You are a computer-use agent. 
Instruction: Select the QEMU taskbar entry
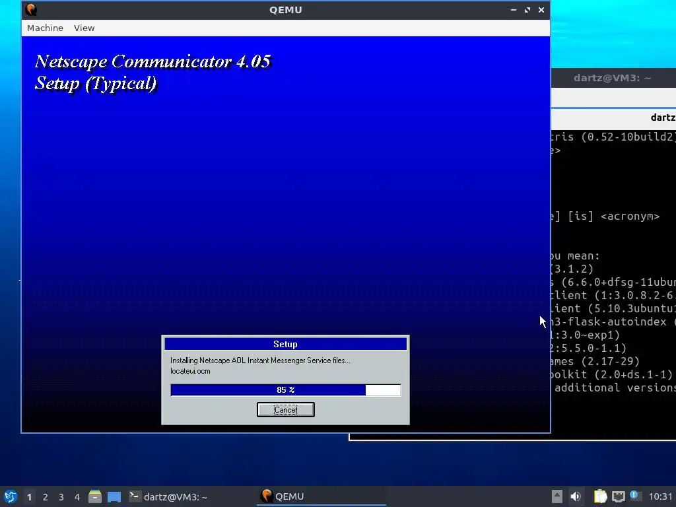point(321,496)
